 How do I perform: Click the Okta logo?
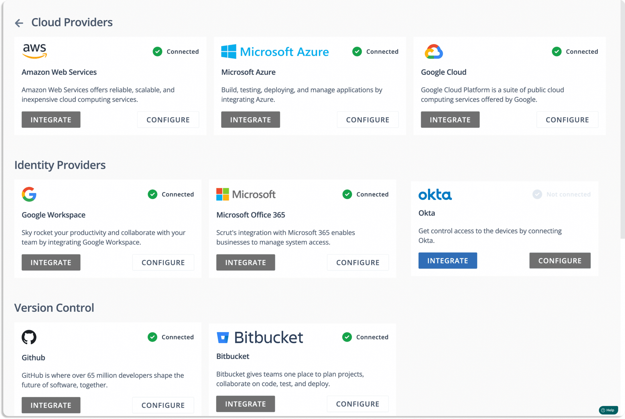[x=435, y=194]
